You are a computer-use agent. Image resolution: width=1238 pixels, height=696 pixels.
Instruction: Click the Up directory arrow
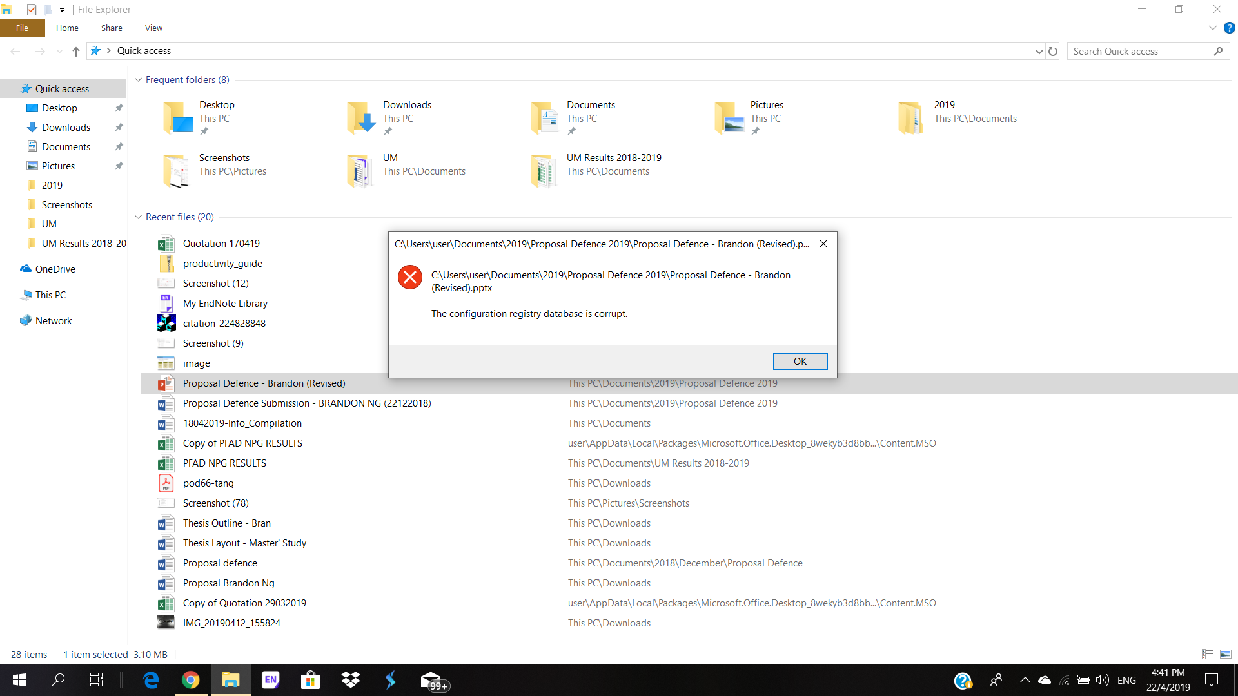pyautogui.click(x=76, y=52)
